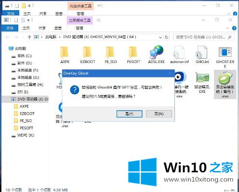Image resolution: width=239 pixels, height=192 pixels.
Task: Select EZBOOT folder in navigation tree
Action: tap(24, 114)
